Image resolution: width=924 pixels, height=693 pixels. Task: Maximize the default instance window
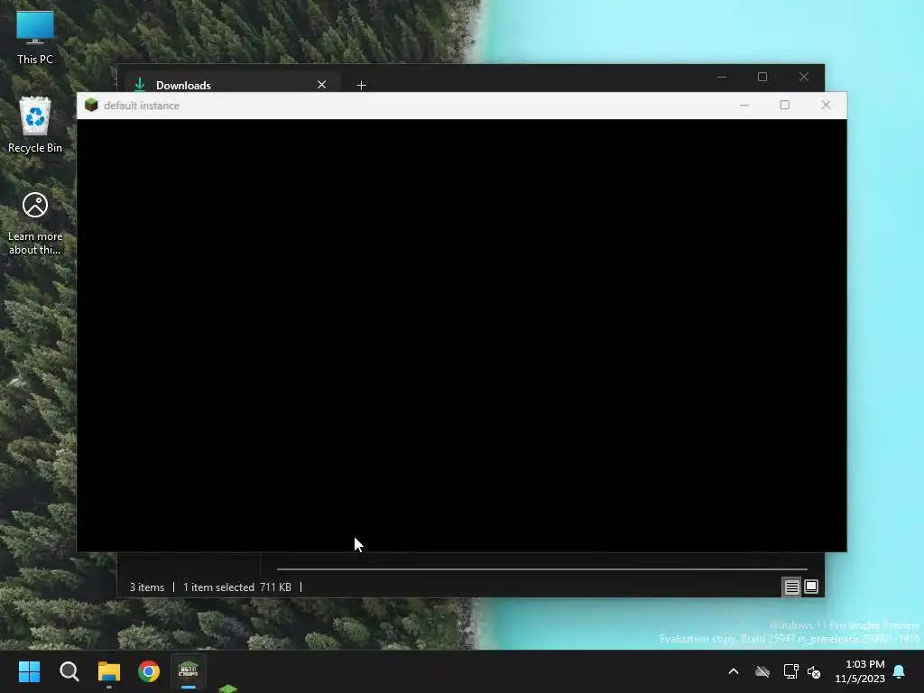tap(784, 105)
